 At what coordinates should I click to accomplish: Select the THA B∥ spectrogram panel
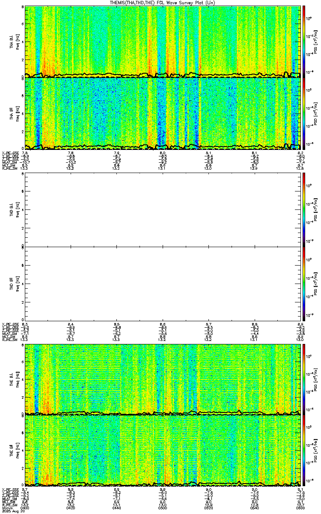163,113
